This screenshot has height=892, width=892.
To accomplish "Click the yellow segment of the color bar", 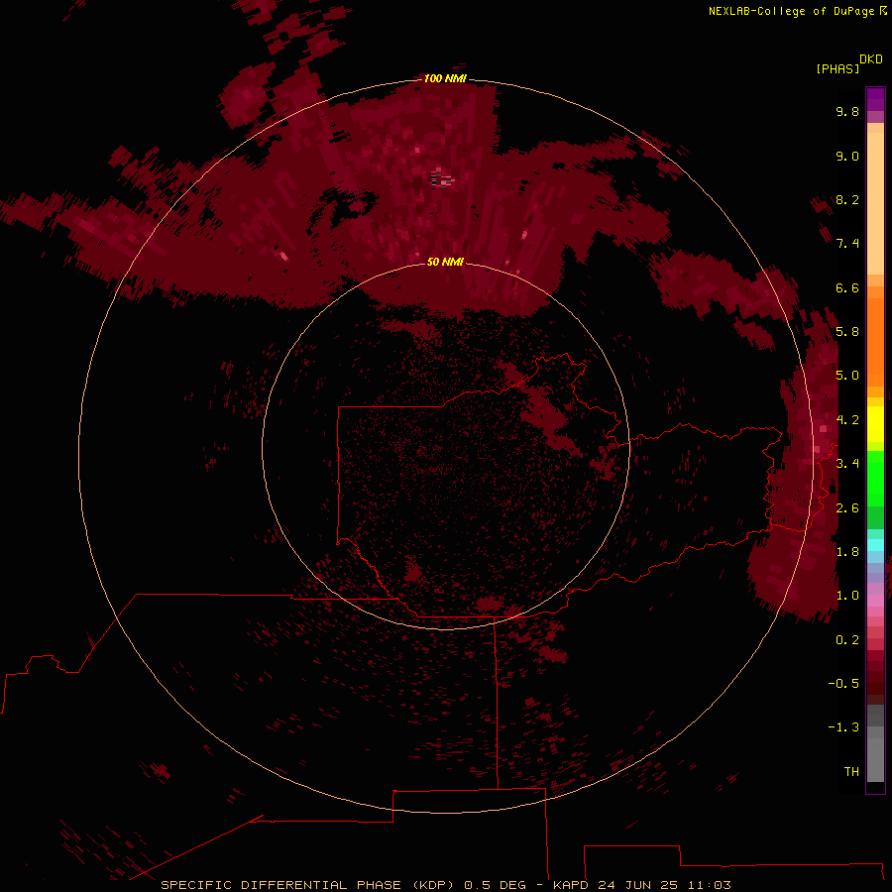I will (875, 424).
